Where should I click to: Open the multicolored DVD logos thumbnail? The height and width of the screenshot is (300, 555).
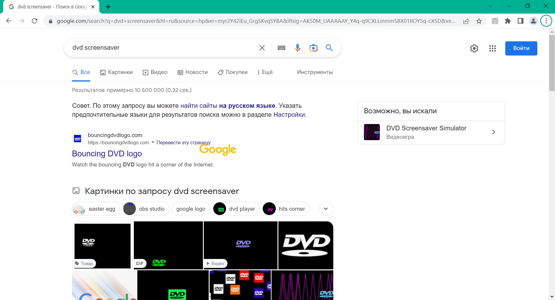(240, 285)
